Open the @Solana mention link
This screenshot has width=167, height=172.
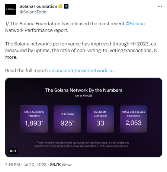135,23
